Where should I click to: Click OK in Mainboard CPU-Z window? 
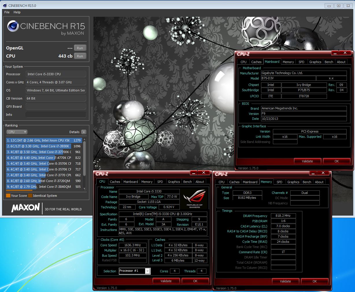(337, 161)
